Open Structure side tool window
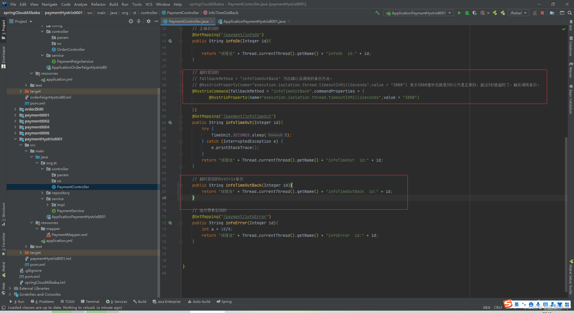 pos(3,214)
